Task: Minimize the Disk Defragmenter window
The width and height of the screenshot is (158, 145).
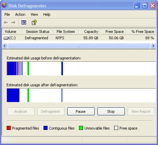Action: (x=137, y=6)
